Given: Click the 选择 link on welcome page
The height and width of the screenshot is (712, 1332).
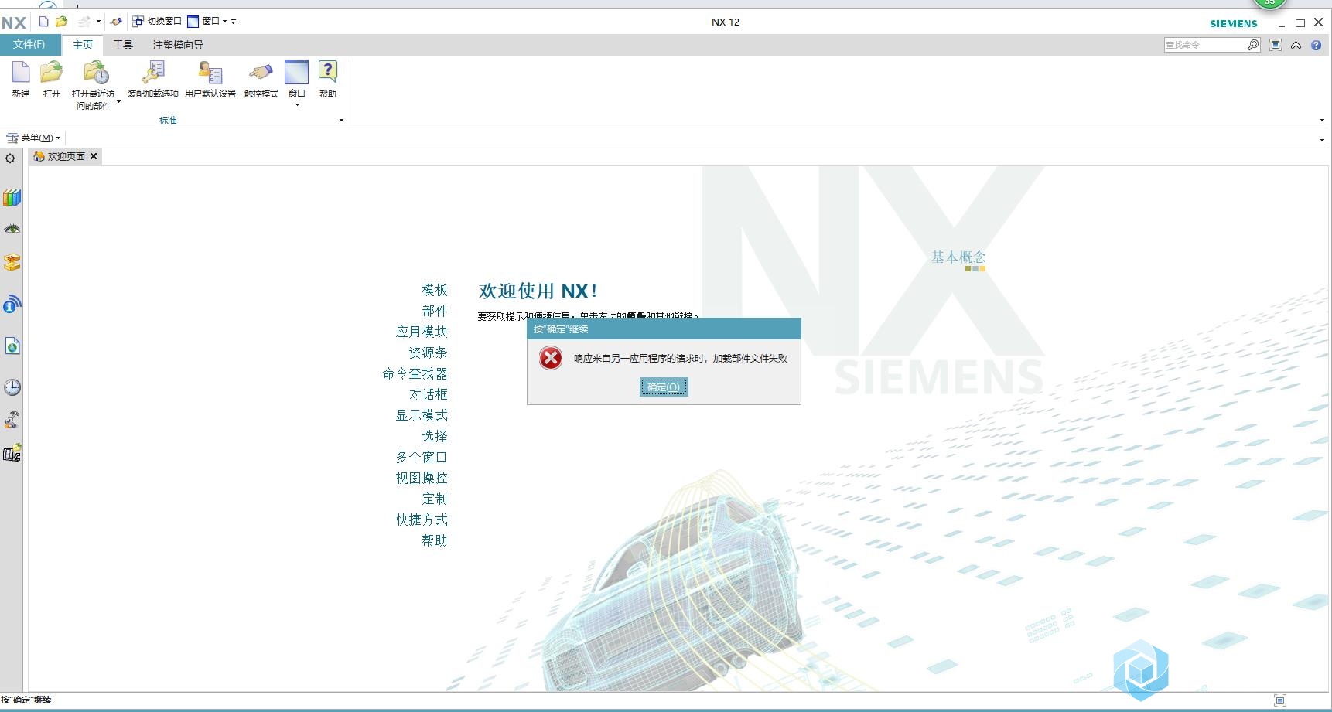Looking at the screenshot, I should pyautogui.click(x=435, y=436).
